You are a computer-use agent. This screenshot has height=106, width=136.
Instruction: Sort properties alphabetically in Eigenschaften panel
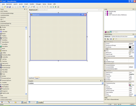point(108,39)
